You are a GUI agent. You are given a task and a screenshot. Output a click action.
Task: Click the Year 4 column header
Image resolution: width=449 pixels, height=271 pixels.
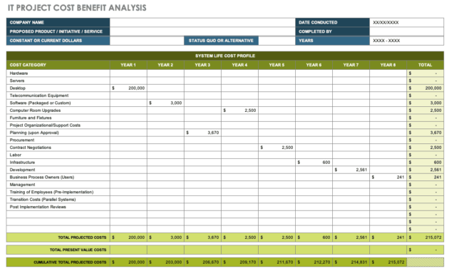pos(239,65)
